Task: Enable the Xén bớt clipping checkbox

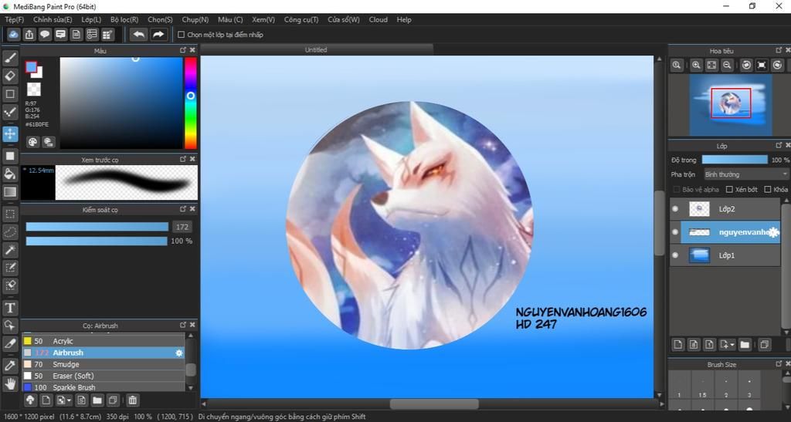Action: pos(729,189)
